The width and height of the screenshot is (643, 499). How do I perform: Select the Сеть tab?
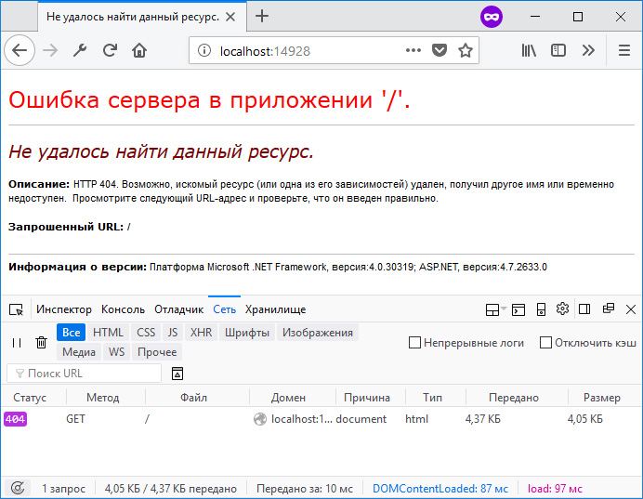[224, 309]
